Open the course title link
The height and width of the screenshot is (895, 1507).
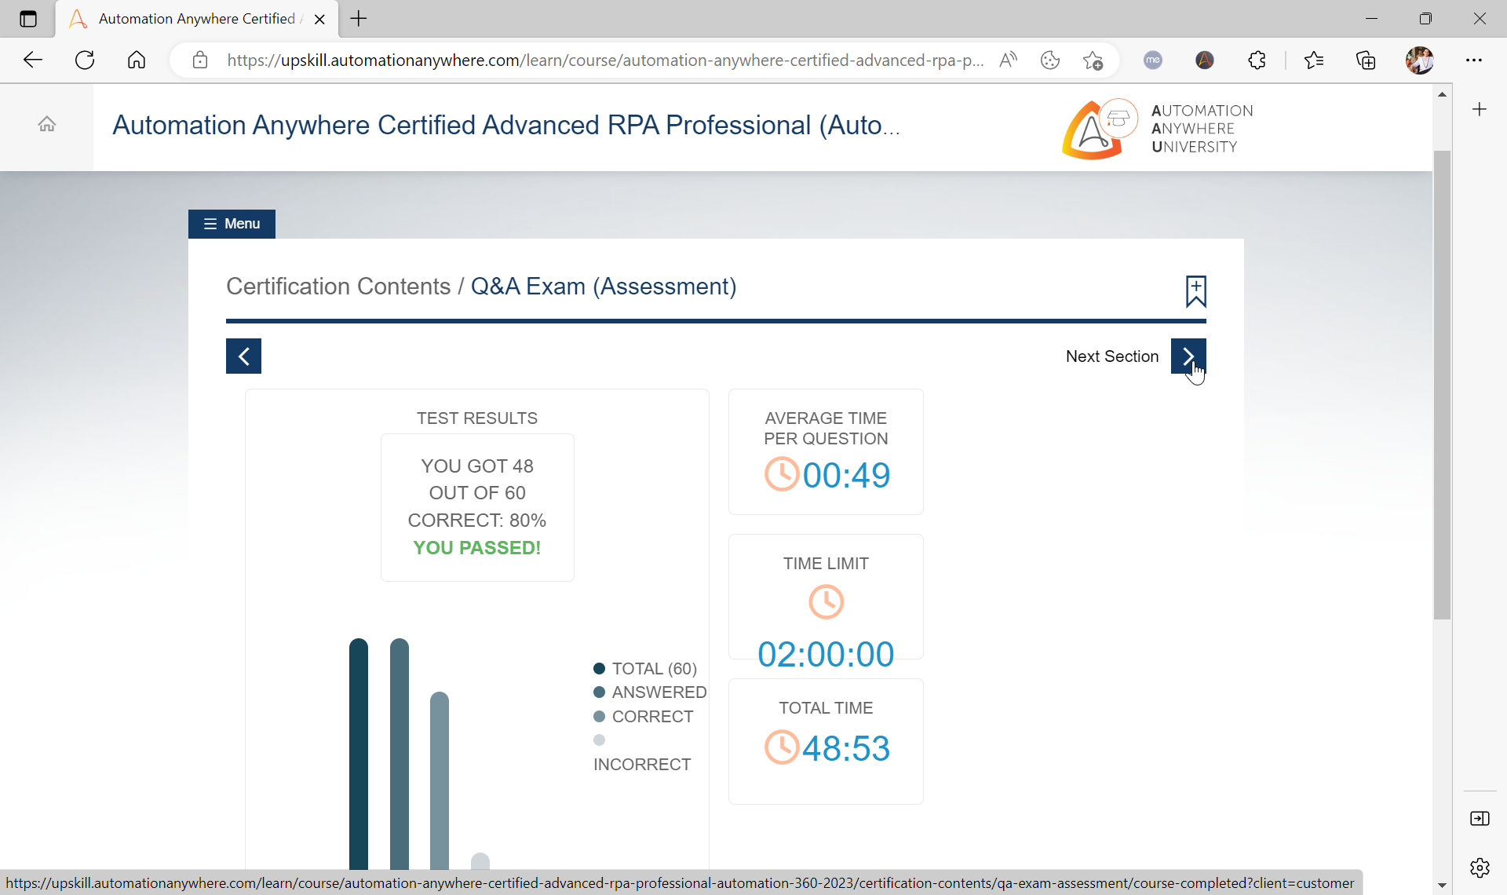(x=506, y=125)
